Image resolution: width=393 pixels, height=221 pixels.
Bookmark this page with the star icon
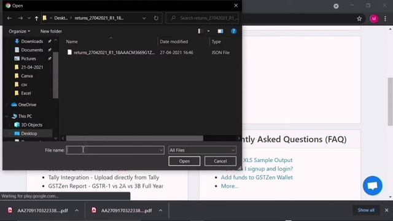[x=359, y=18]
